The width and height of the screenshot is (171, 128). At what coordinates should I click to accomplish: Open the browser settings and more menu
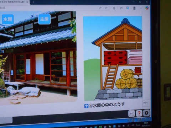click(141, 8)
